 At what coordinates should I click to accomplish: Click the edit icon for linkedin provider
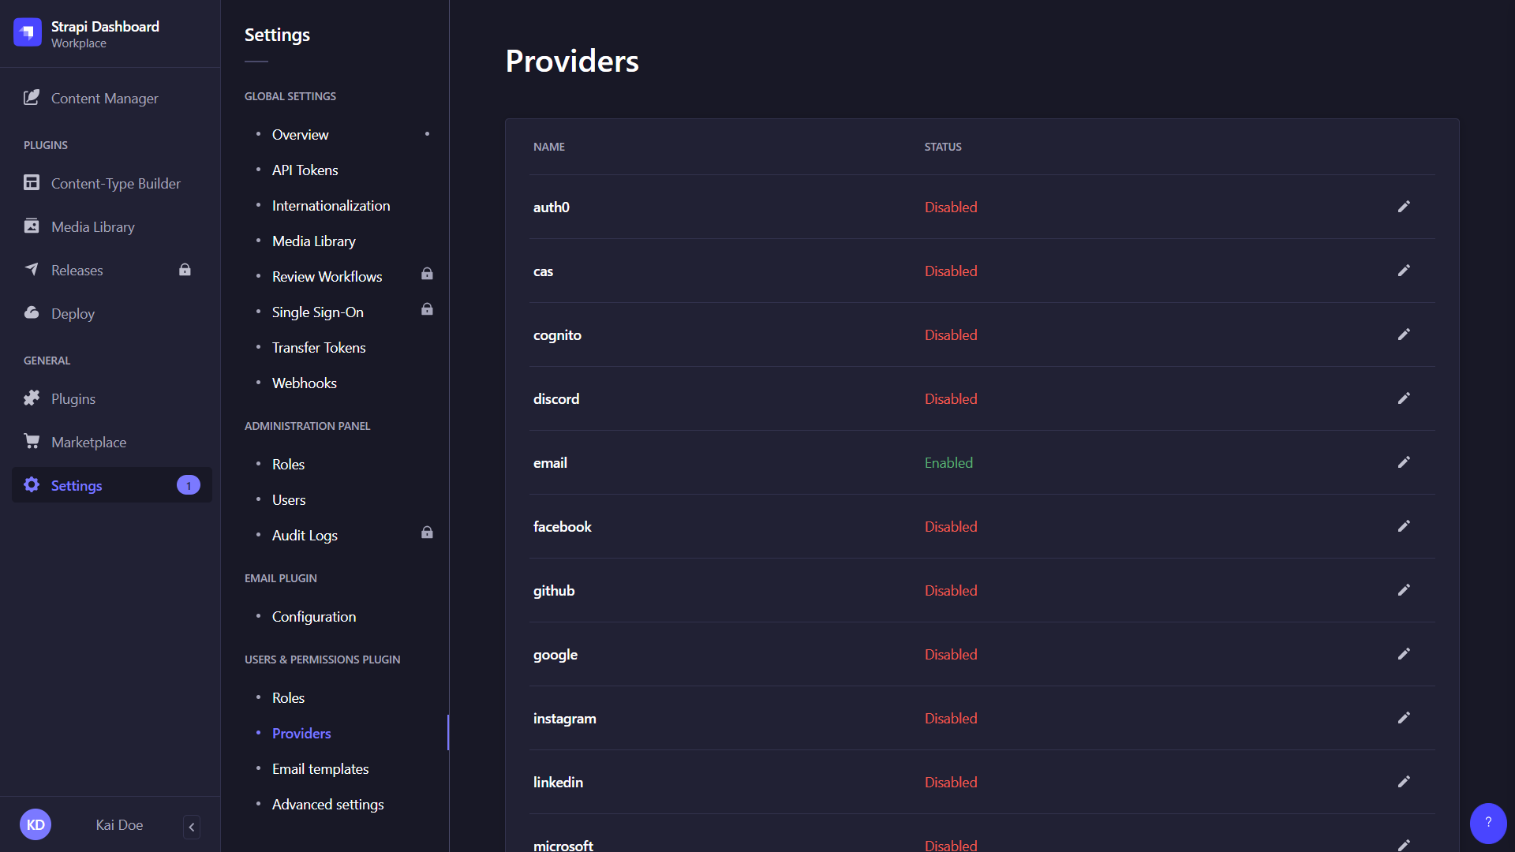point(1405,781)
